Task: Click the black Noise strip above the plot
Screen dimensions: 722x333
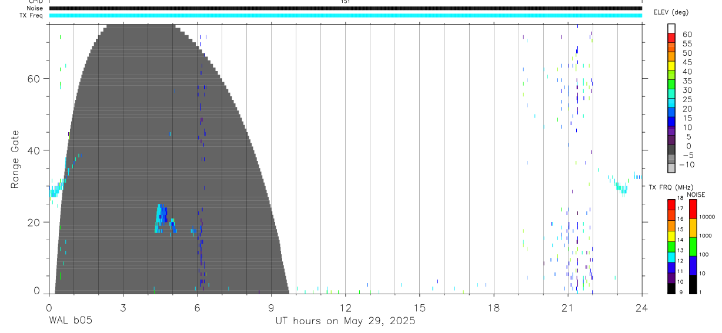Action: [x=346, y=8]
